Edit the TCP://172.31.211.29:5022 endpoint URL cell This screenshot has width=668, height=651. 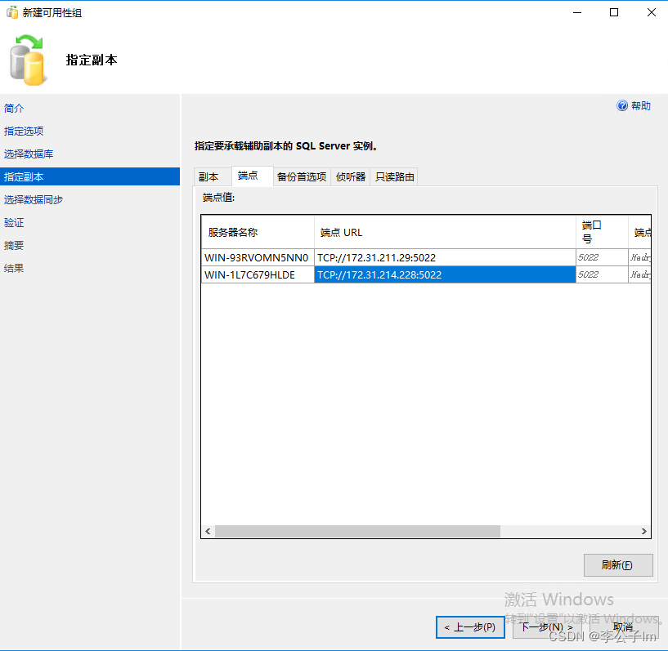tap(445, 257)
